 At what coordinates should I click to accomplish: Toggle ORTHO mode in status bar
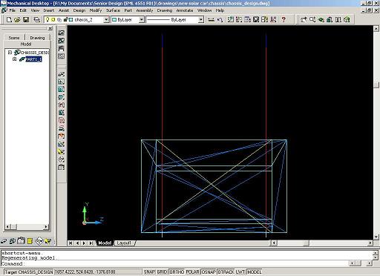[177, 272]
